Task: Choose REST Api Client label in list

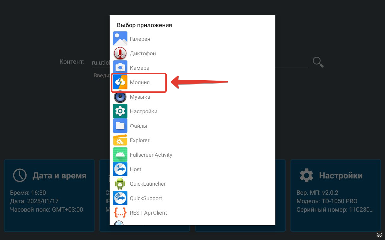Action: [x=148, y=213]
